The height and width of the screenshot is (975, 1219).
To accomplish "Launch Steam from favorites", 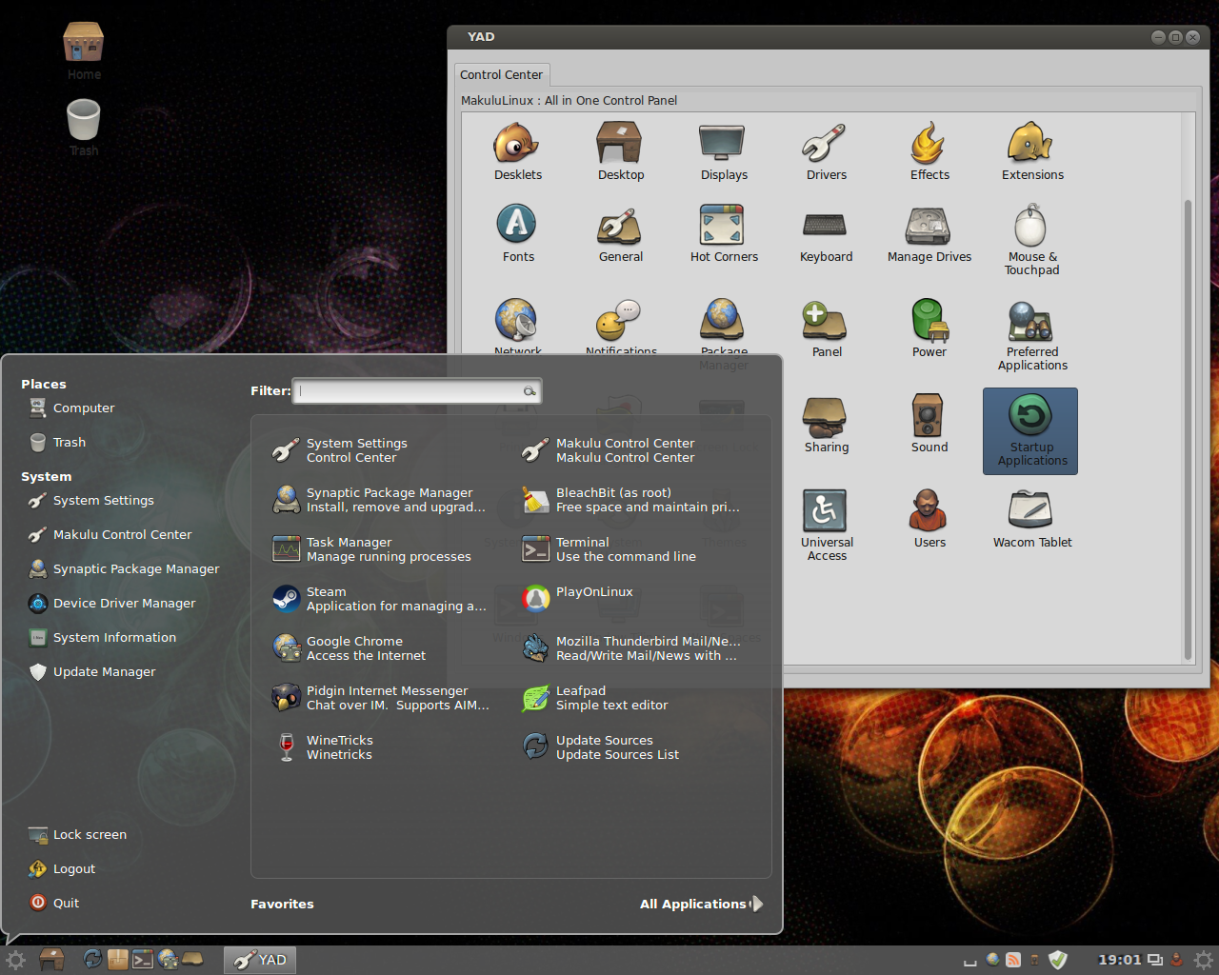I will pos(381,599).
